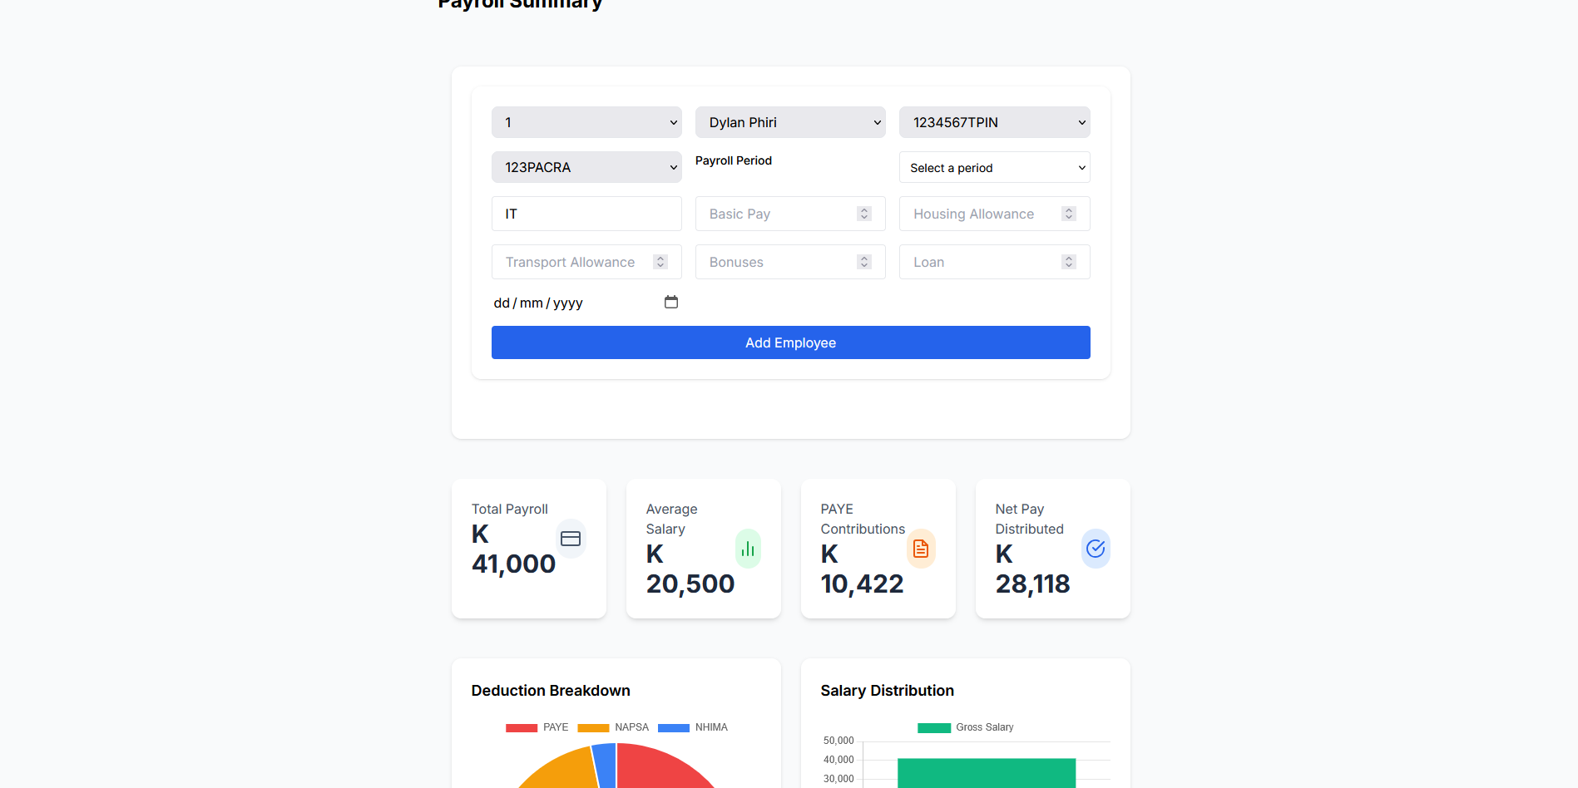Screen dimensions: 1578x788
Task: Open the Select a period dropdown
Action: [995, 167]
